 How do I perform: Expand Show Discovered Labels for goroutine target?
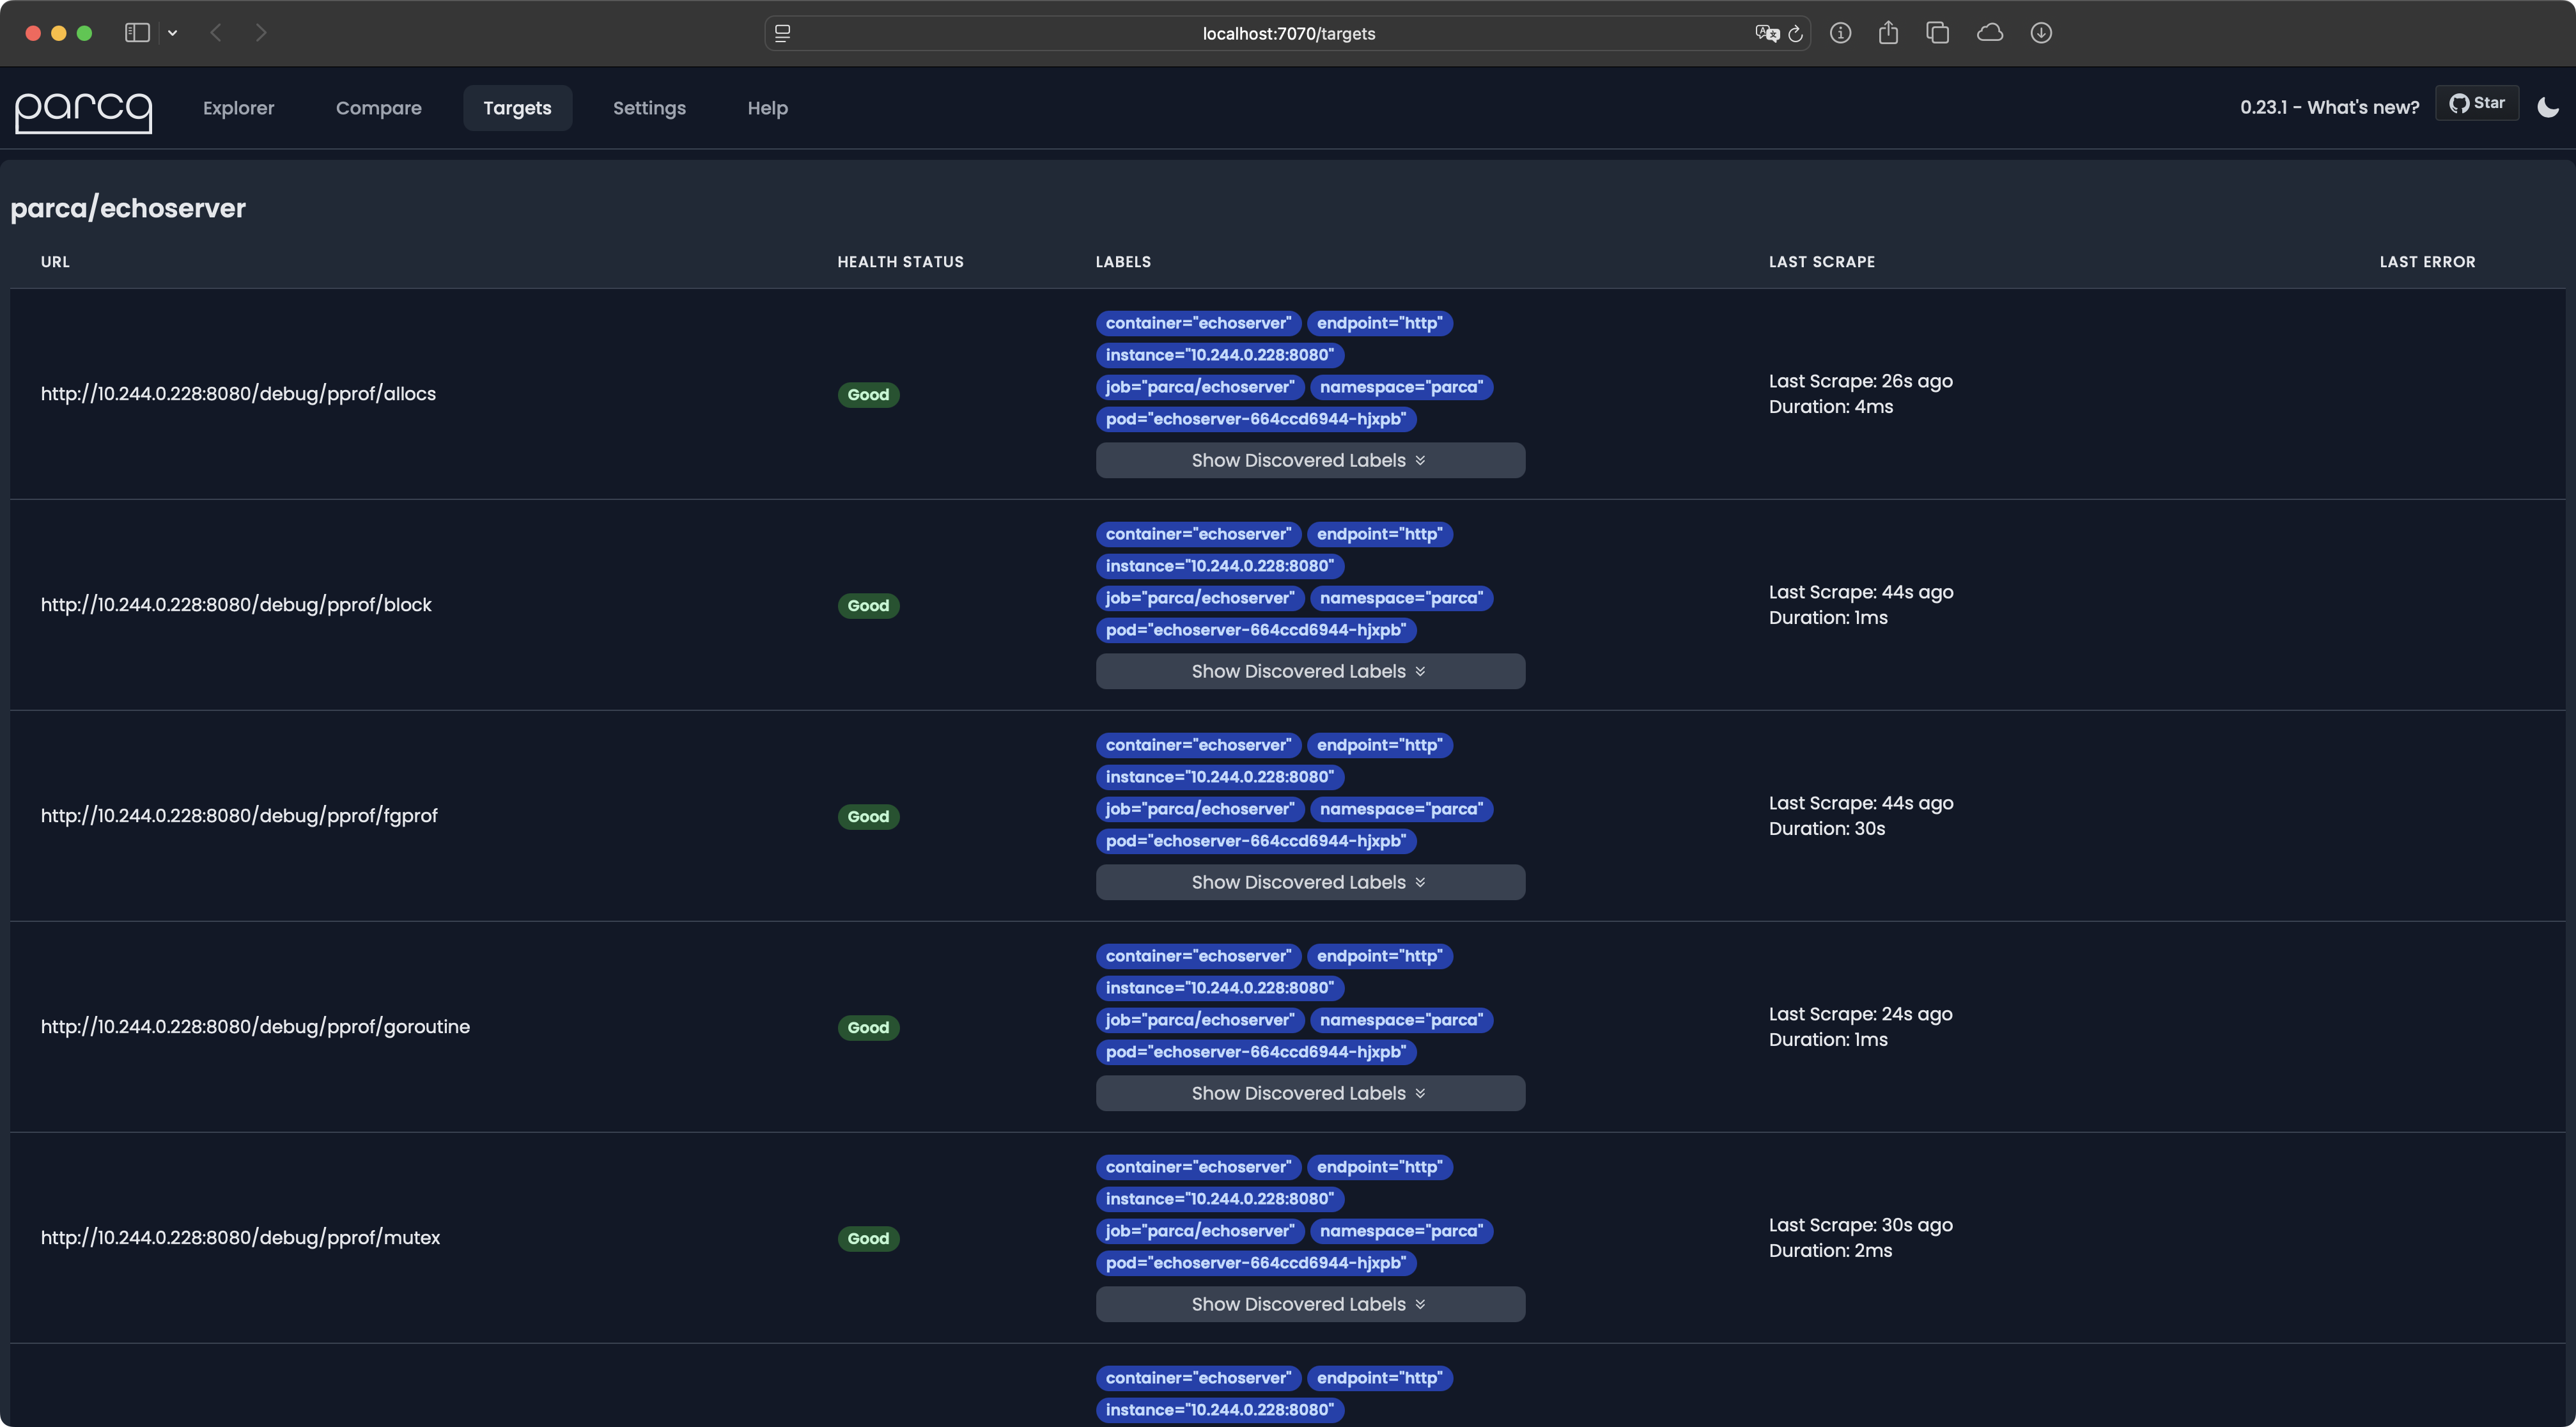point(1310,1093)
